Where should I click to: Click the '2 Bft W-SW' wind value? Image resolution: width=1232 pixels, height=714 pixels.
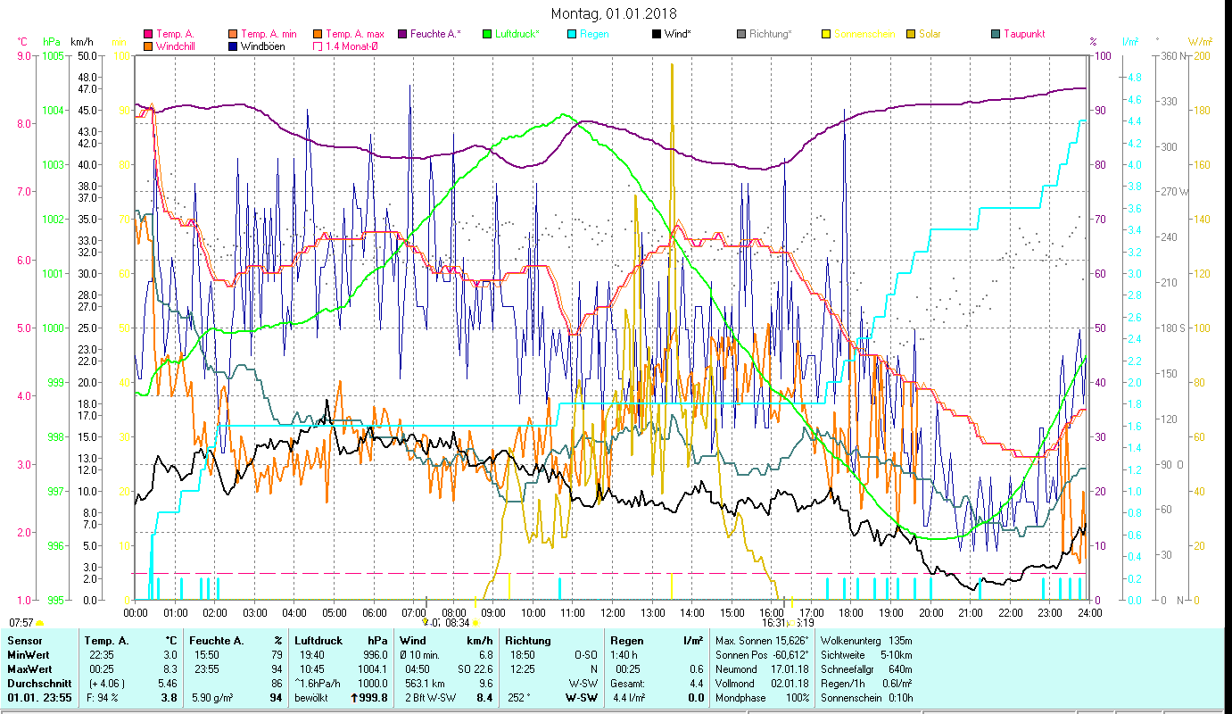pyautogui.click(x=430, y=697)
